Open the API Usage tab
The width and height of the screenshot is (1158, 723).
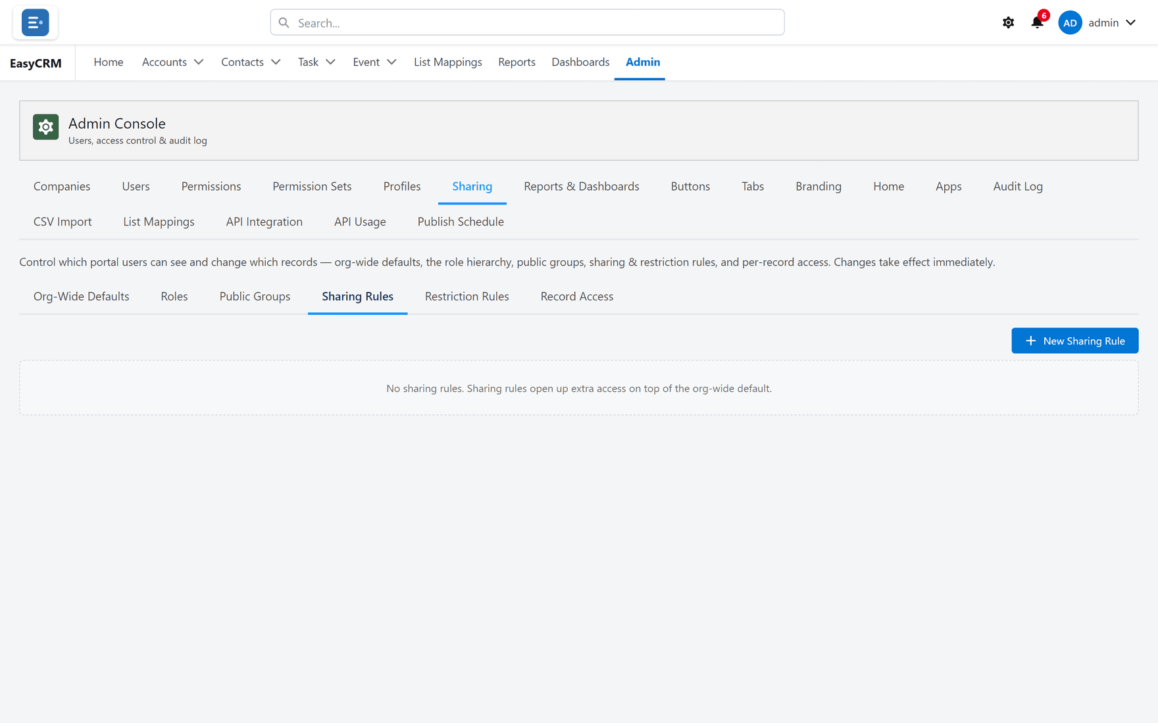coord(360,222)
